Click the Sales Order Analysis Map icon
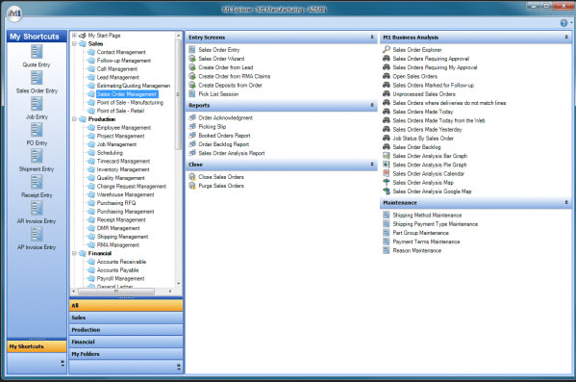The width and height of the screenshot is (576, 382). pyautogui.click(x=386, y=183)
